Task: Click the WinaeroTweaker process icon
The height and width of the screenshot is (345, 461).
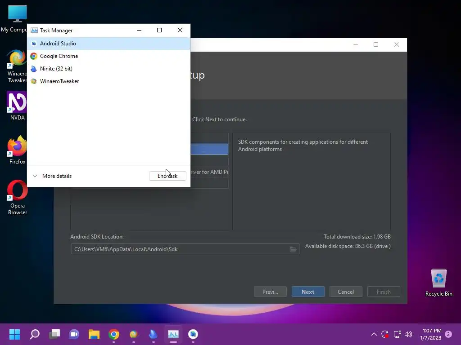Action: click(x=34, y=81)
